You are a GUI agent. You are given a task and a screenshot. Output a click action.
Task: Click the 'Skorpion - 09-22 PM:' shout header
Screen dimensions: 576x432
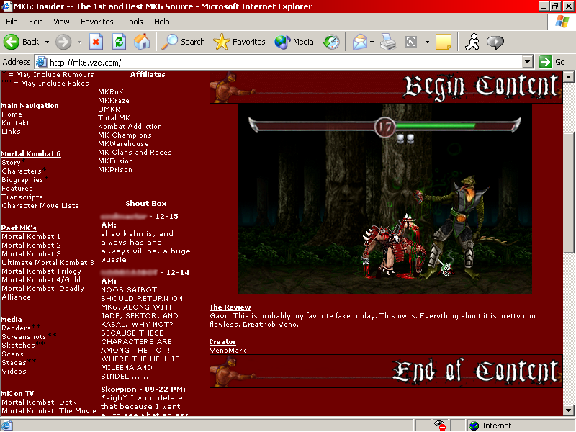click(x=143, y=389)
